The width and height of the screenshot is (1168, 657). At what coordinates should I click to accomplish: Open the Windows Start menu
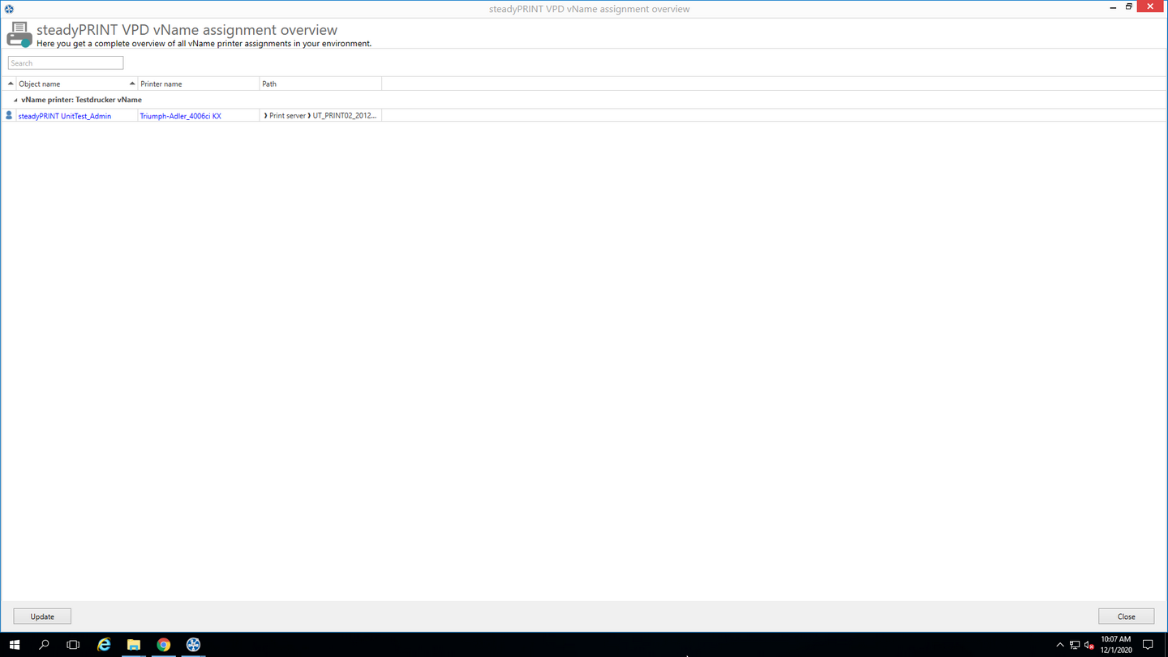pyautogui.click(x=15, y=645)
